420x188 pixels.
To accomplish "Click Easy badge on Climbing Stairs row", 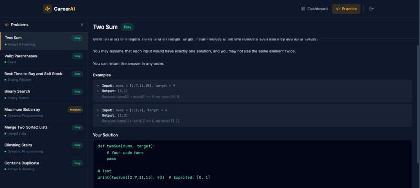I will pos(78,145).
